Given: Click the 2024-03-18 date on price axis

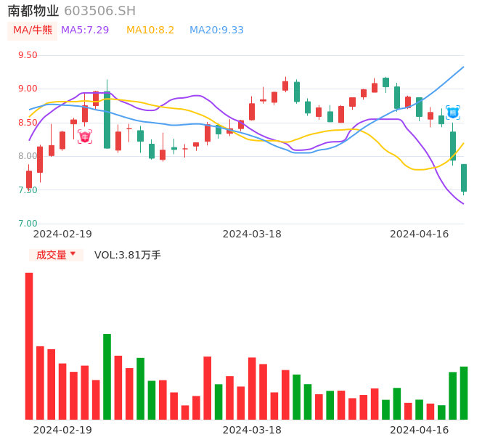Looking at the screenshot, I should (x=252, y=234).
